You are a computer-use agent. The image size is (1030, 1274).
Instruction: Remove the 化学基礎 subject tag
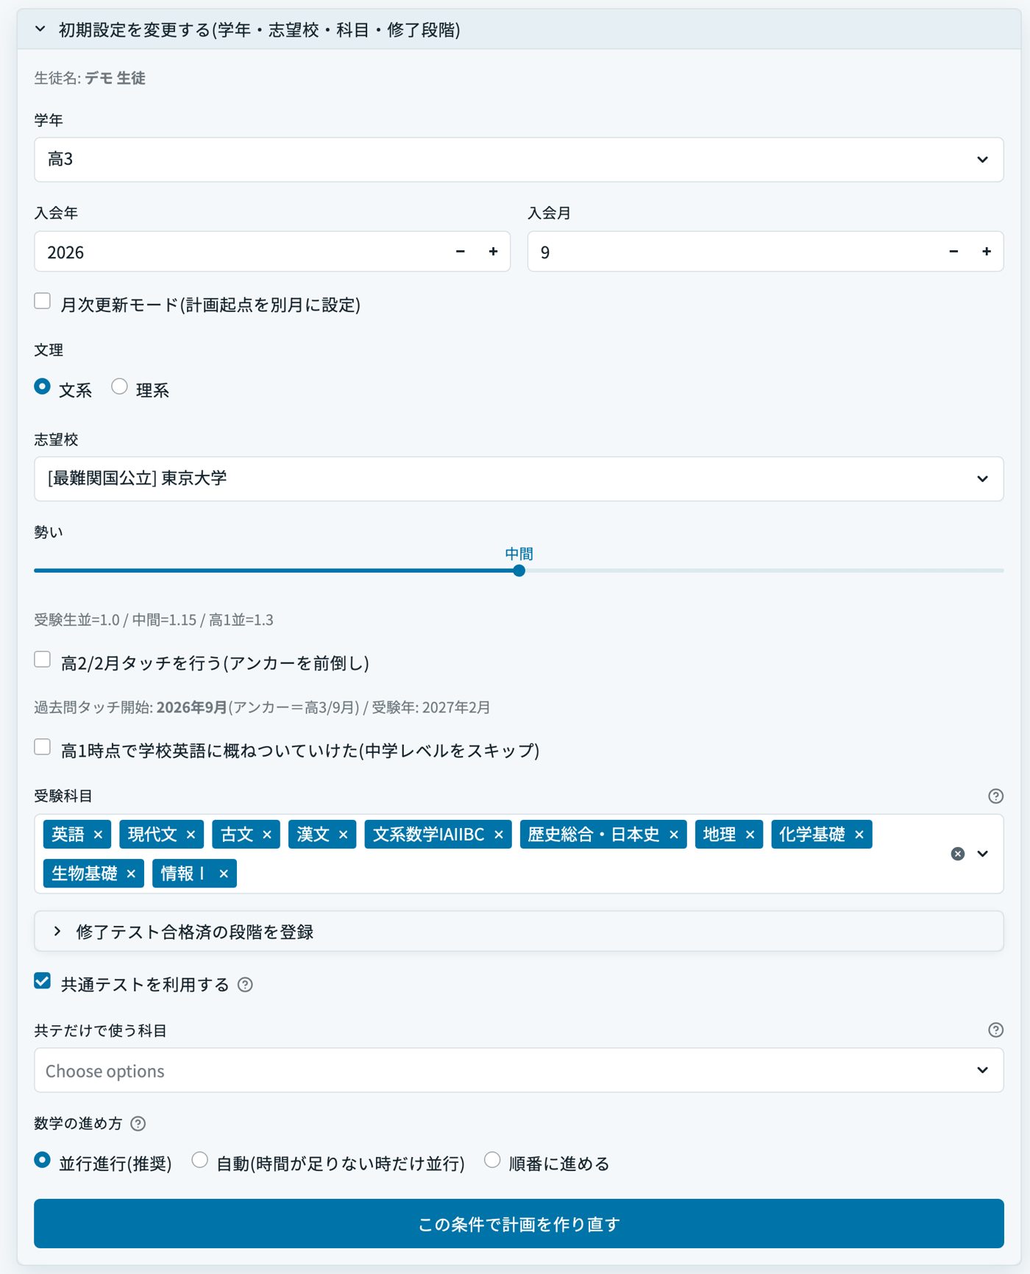(859, 835)
